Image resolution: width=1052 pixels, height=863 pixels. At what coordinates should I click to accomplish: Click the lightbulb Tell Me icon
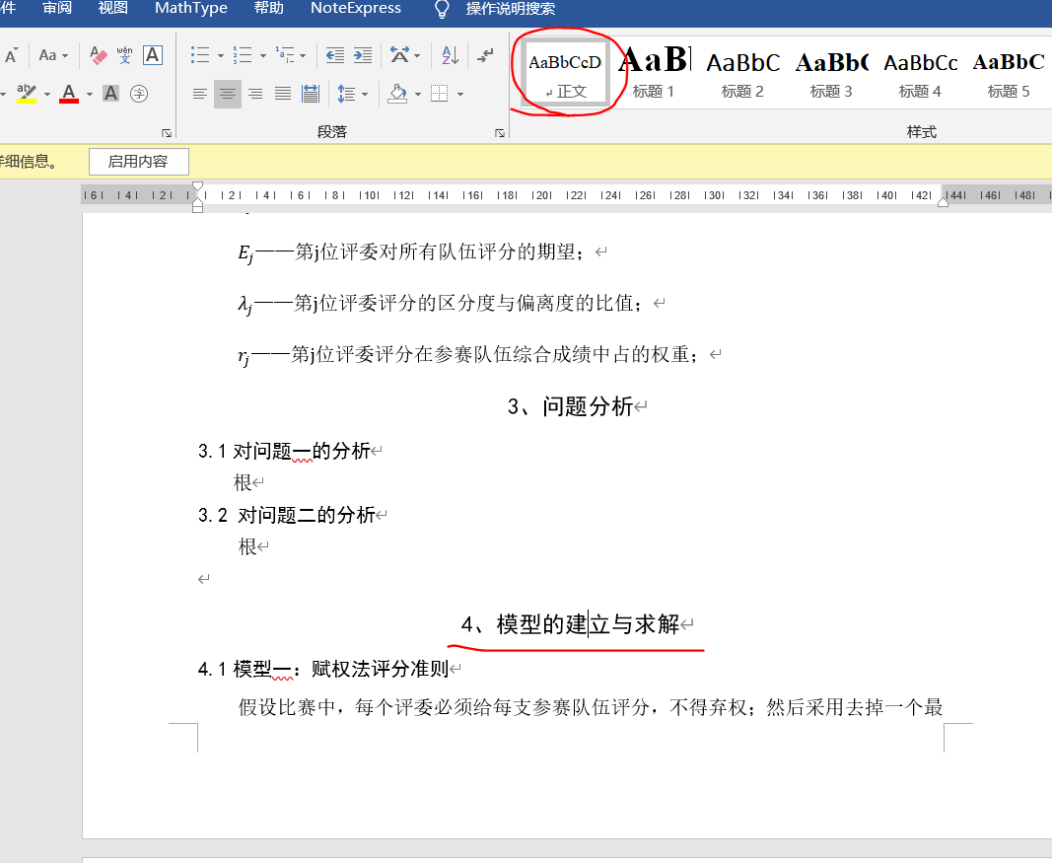(x=442, y=9)
